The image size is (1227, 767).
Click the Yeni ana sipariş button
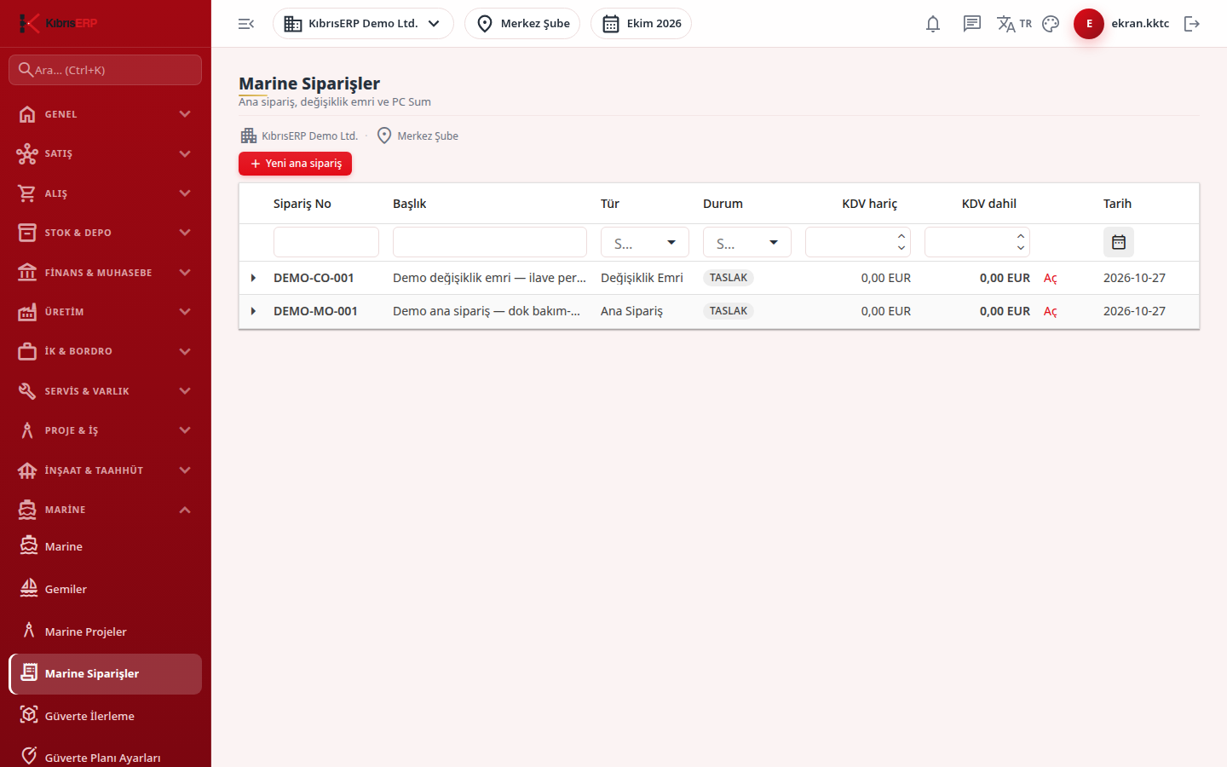click(x=295, y=164)
